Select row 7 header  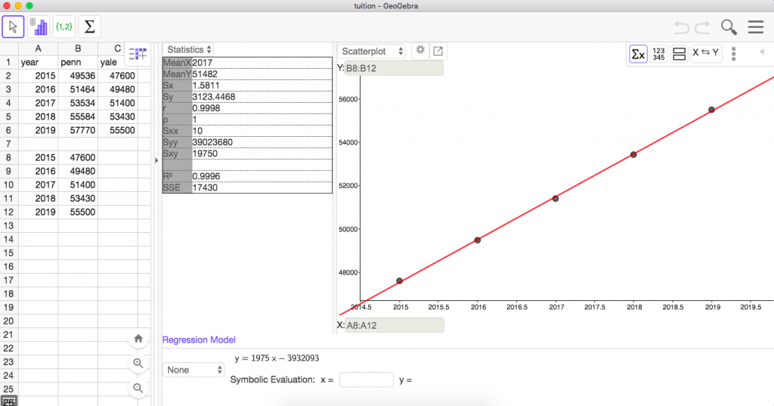(8, 144)
